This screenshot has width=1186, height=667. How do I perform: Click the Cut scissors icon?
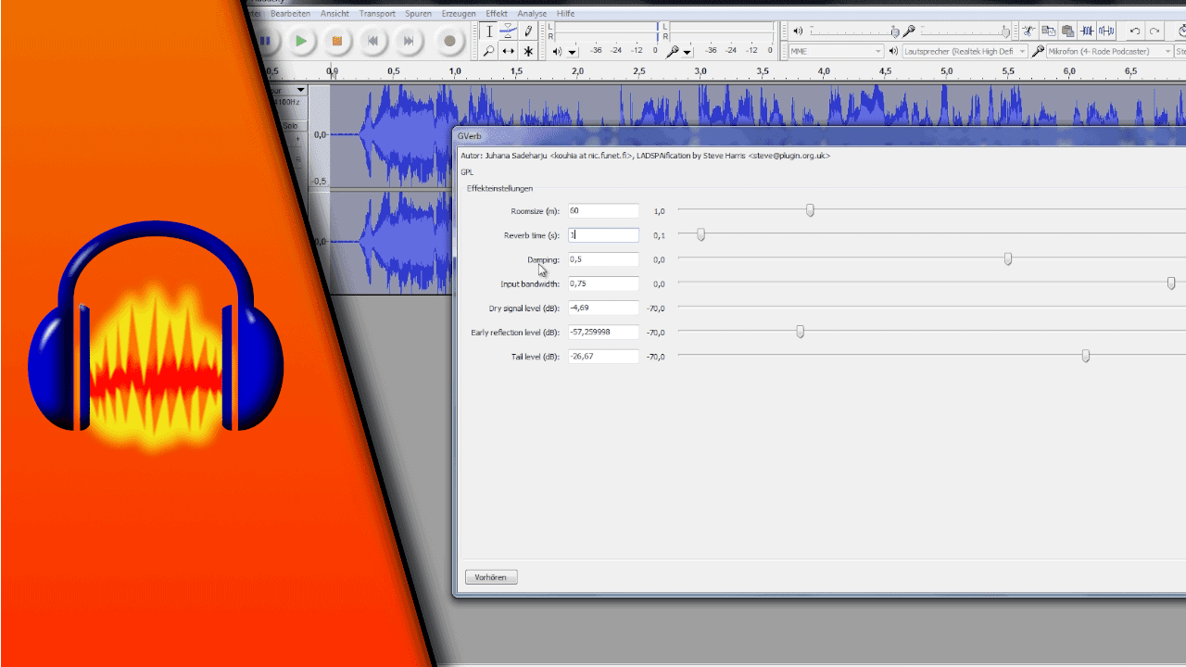pyautogui.click(x=1028, y=31)
